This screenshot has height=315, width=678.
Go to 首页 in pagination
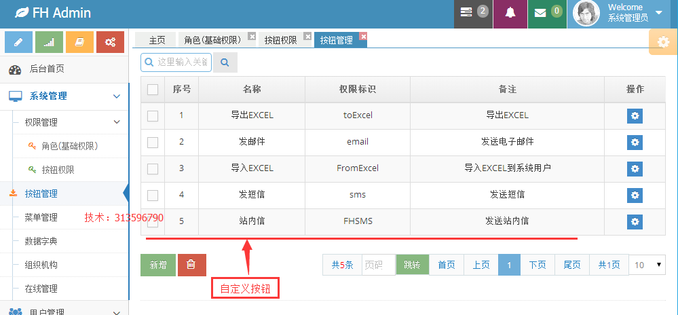pos(447,265)
